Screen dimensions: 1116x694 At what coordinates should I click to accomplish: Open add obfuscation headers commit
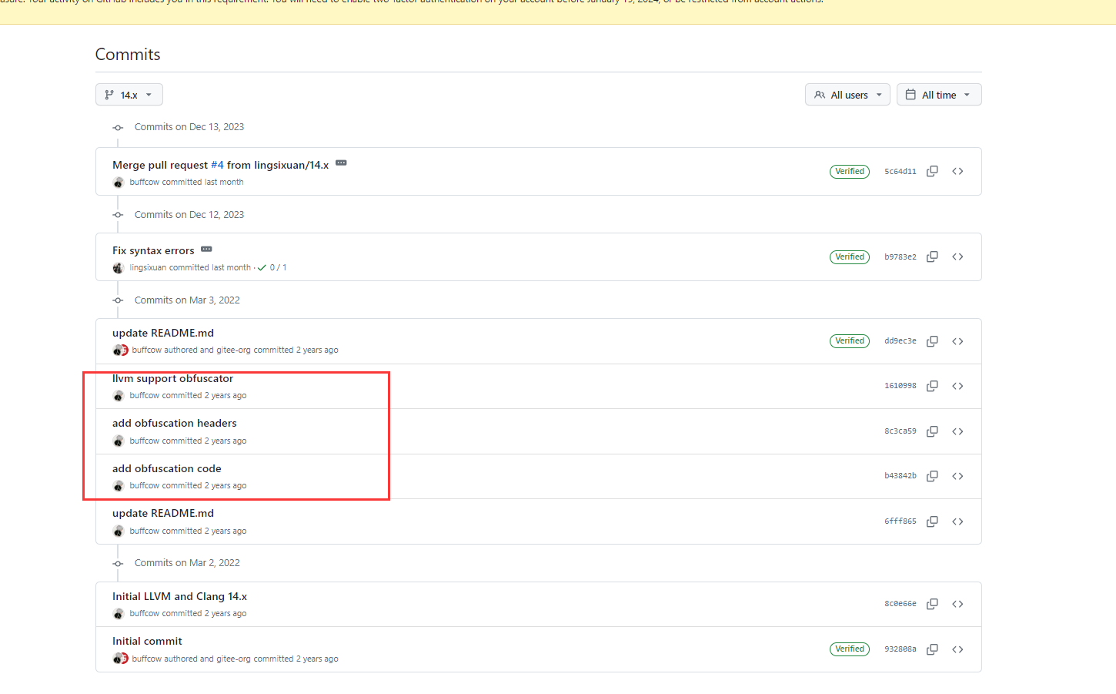(x=175, y=423)
